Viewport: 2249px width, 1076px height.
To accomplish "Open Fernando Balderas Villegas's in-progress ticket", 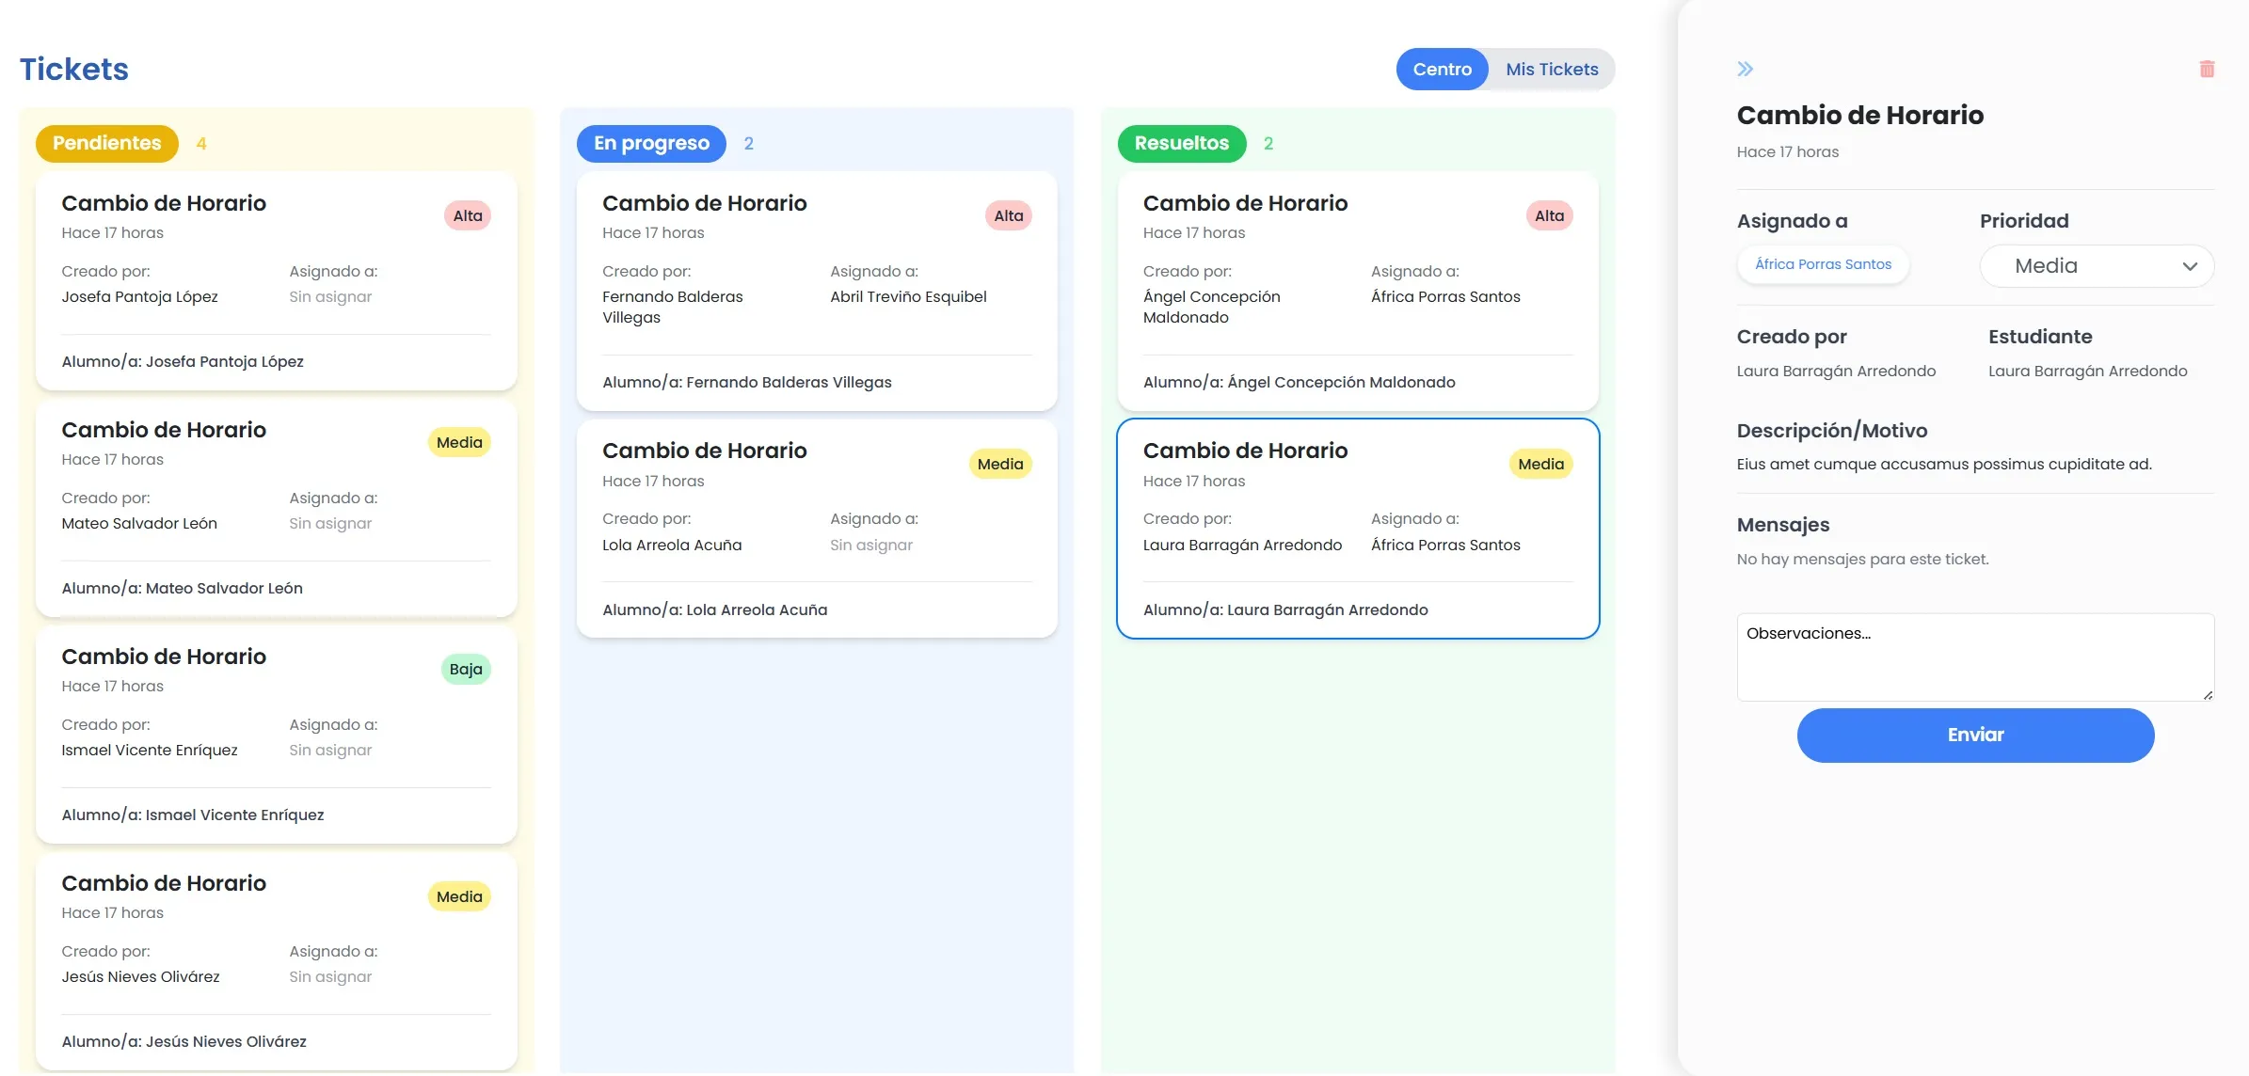I will coord(817,292).
